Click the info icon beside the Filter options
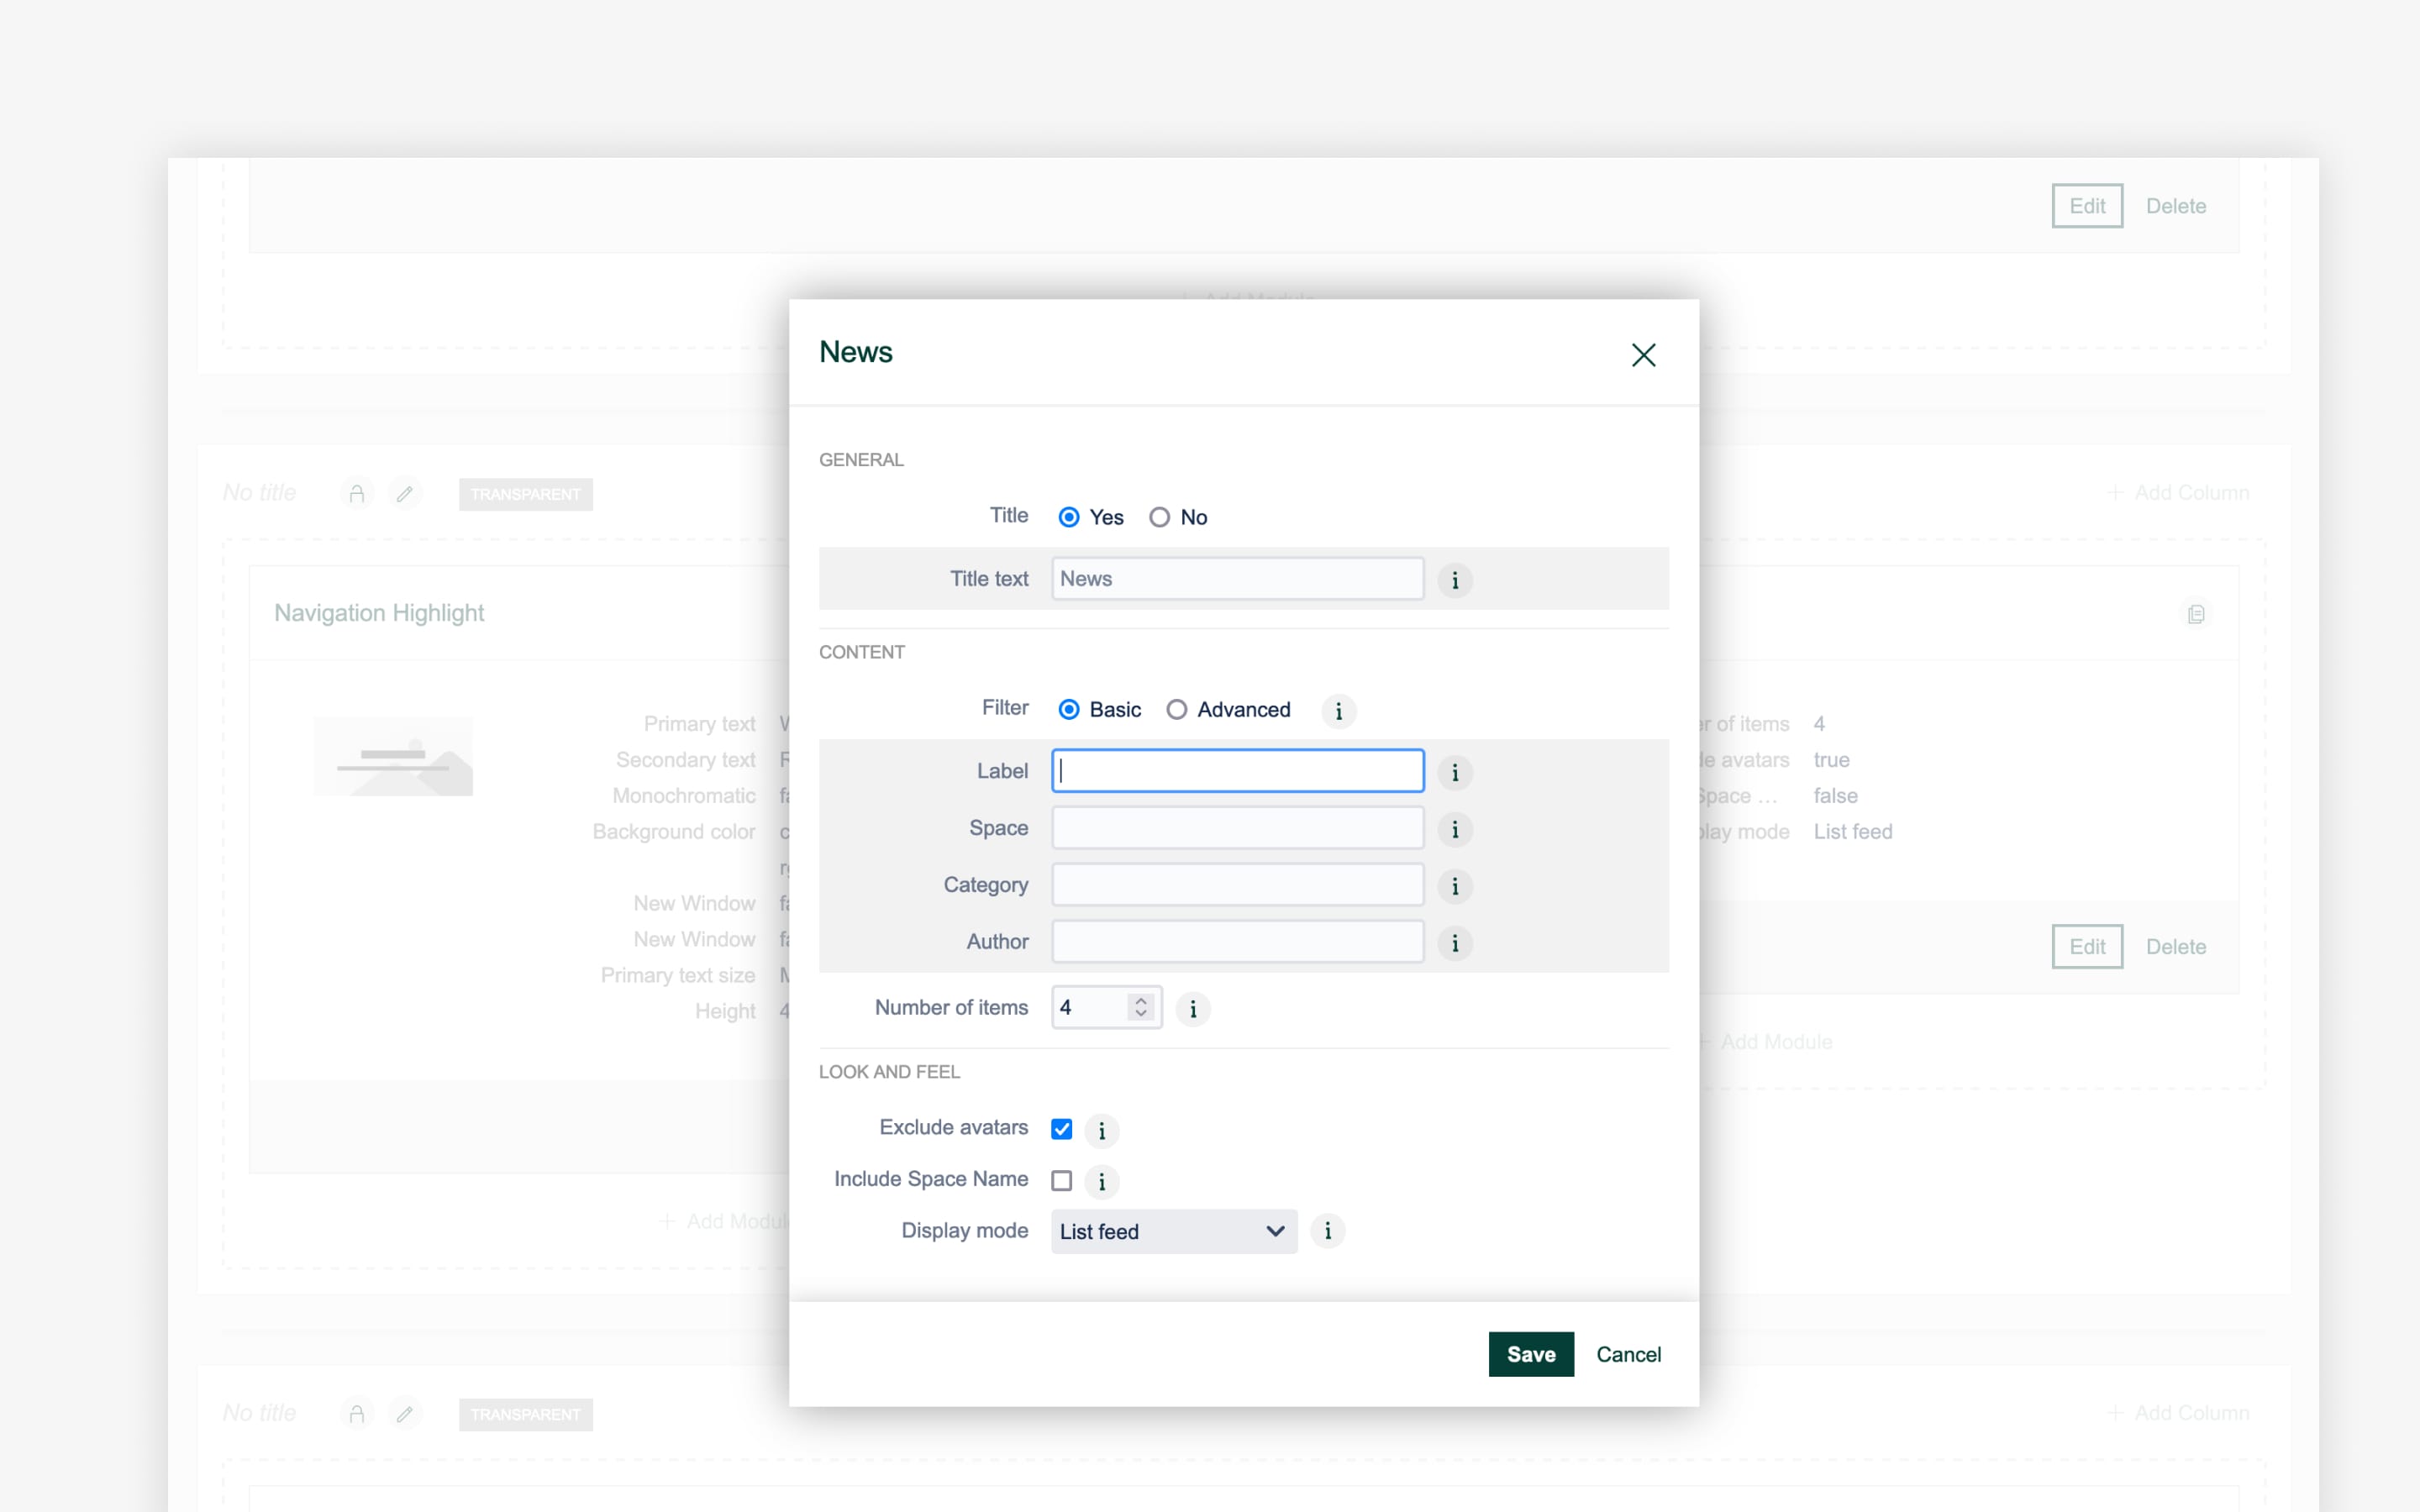This screenshot has width=2420, height=1512. 1339,711
